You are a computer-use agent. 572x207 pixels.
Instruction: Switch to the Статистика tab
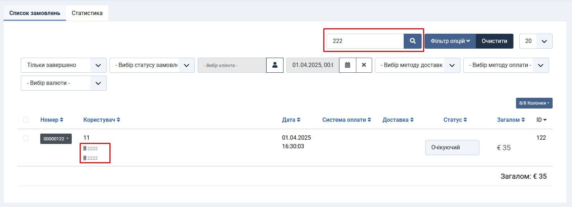click(87, 13)
